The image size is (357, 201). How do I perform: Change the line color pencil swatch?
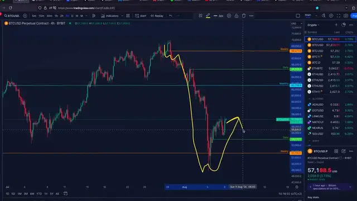pyautogui.click(x=208, y=16)
